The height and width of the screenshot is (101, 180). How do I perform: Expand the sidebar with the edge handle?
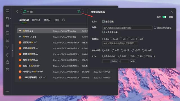pos(12,50)
